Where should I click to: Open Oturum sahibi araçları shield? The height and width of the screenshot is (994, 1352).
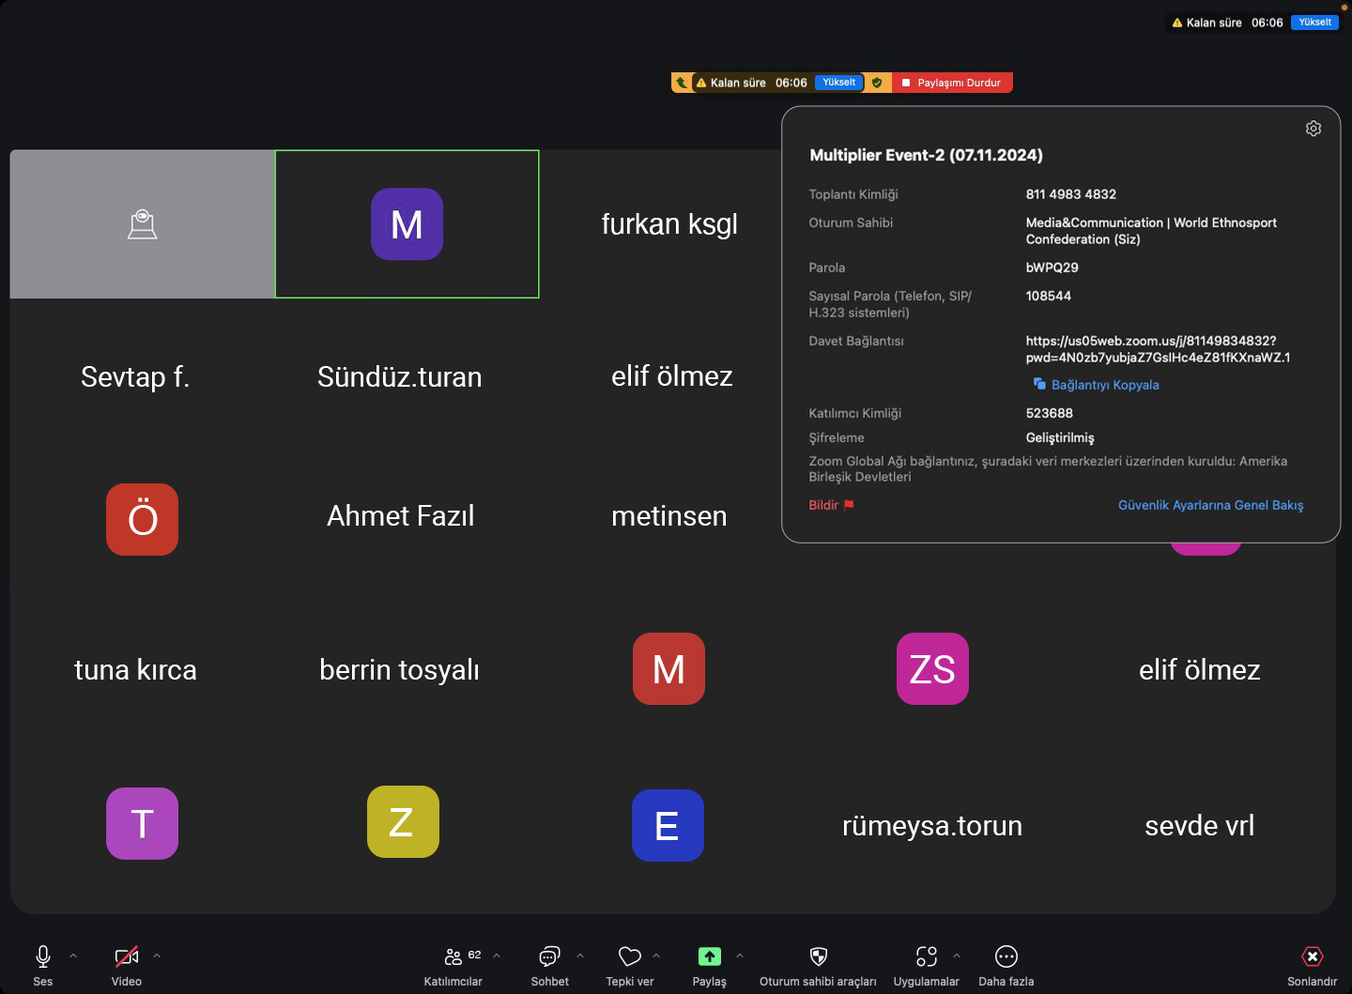[818, 956]
